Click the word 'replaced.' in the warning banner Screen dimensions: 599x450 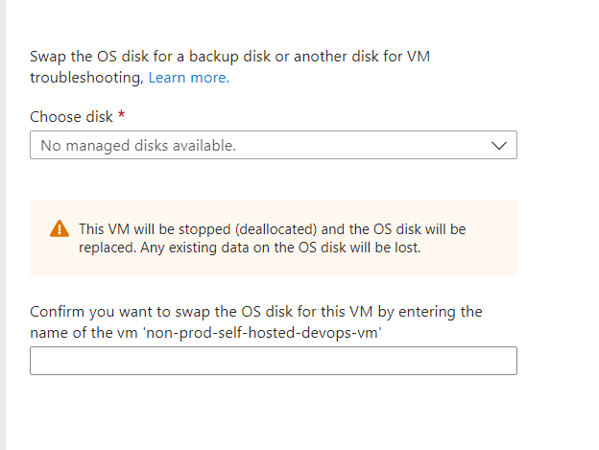(107, 247)
